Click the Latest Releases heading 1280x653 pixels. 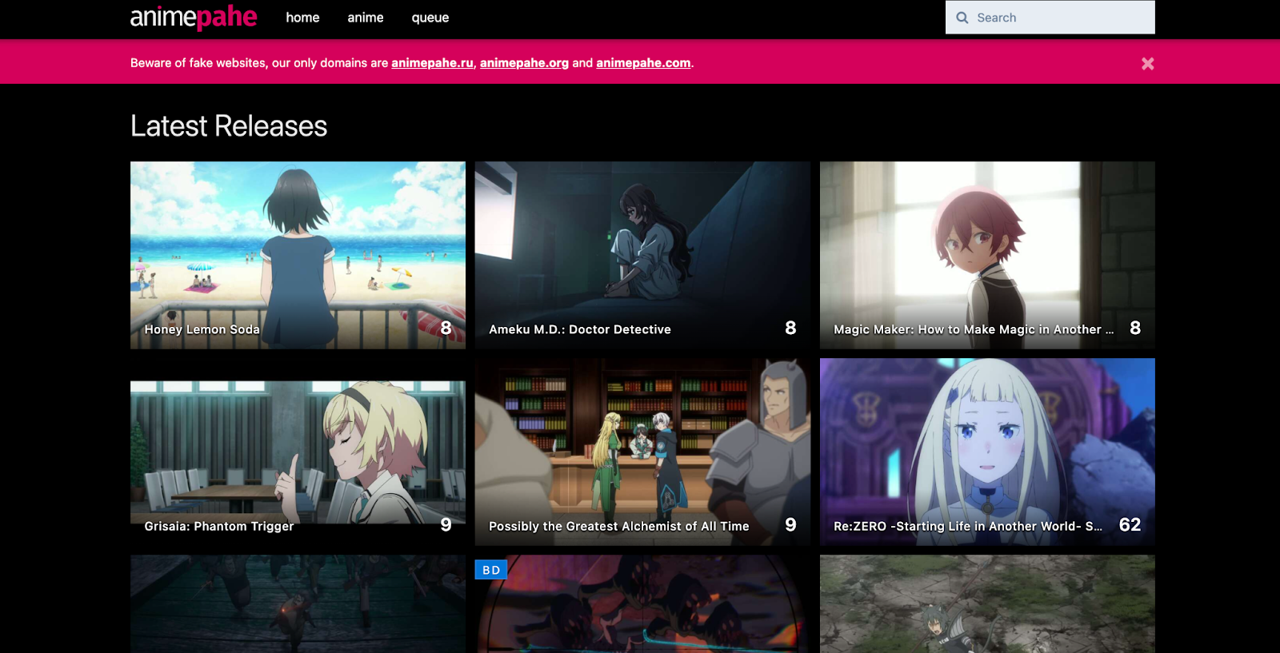(229, 126)
